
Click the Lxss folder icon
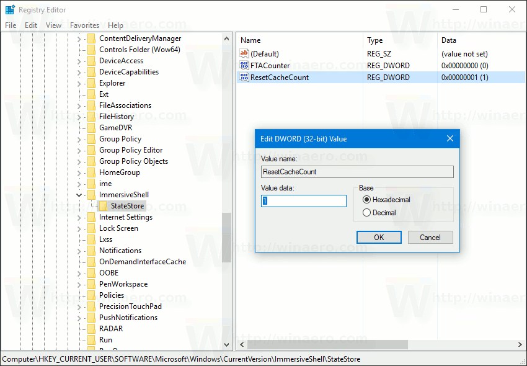(91, 239)
